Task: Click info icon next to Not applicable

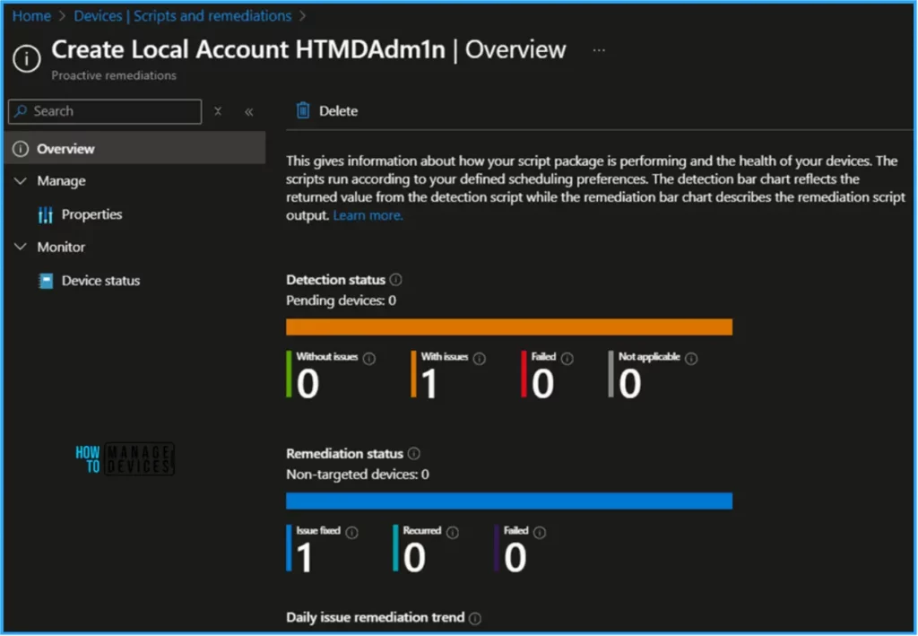Action: coord(691,359)
